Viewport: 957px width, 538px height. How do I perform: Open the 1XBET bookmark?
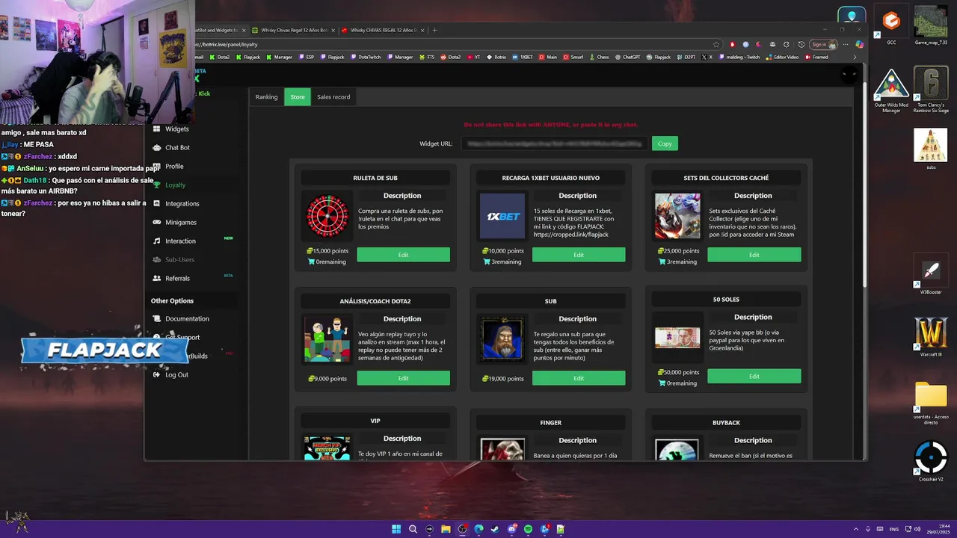coord(523,57)
